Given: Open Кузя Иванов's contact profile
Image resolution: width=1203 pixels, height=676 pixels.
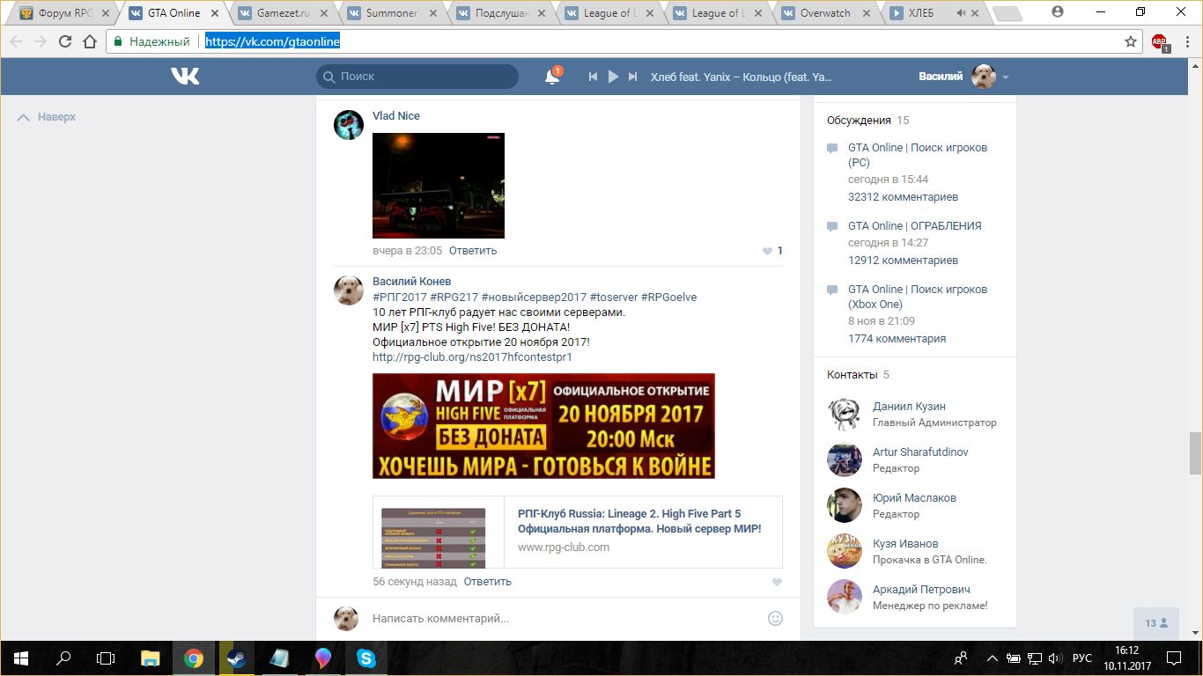Looking at the screenshot, I should coord(905,544).
